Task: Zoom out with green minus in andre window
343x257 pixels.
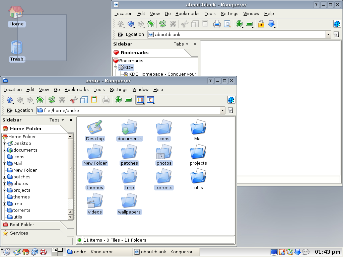Action: click(128, 100)
